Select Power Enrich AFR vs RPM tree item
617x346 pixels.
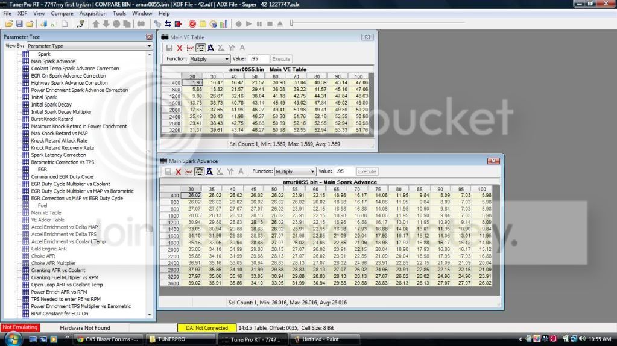point(59,292)
